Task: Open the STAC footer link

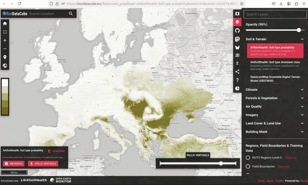Action: tap(262, 181)
